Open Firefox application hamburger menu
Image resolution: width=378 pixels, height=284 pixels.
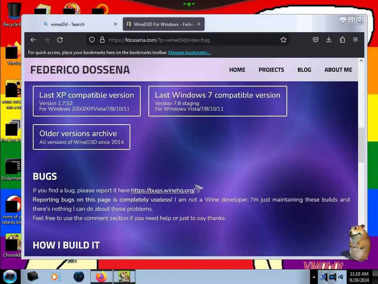(355, 40)
